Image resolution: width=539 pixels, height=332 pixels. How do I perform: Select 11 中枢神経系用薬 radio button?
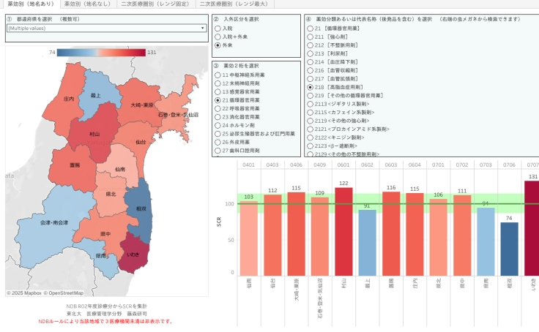[218, 74]
